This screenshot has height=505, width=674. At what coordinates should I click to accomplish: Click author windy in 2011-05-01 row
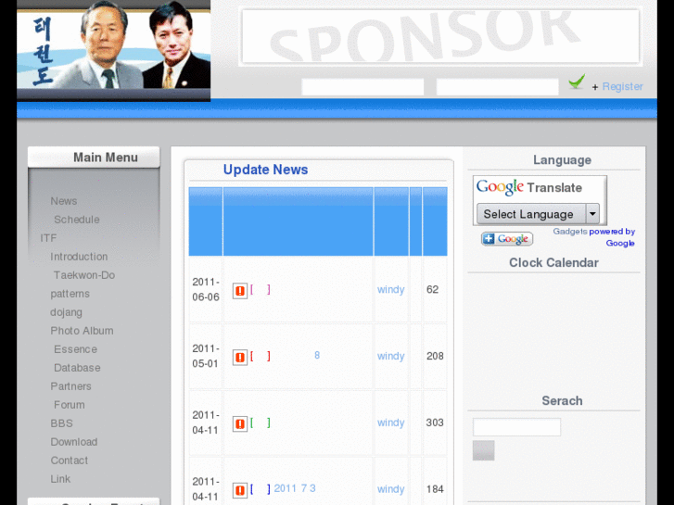[390, 357]
